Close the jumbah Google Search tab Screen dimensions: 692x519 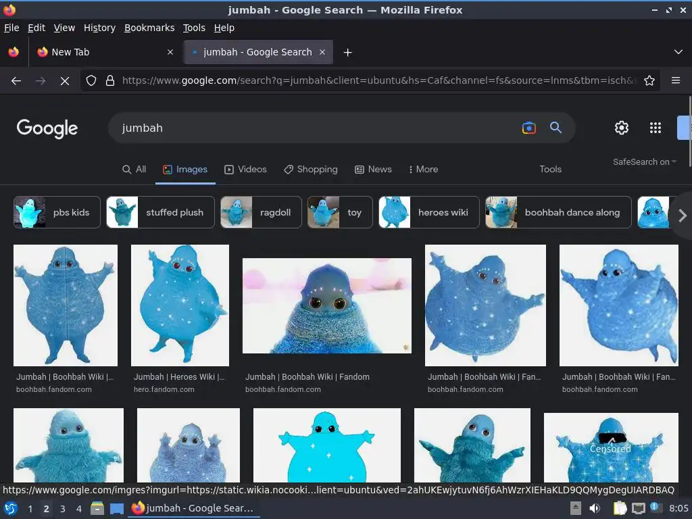(x=322, y=52)
